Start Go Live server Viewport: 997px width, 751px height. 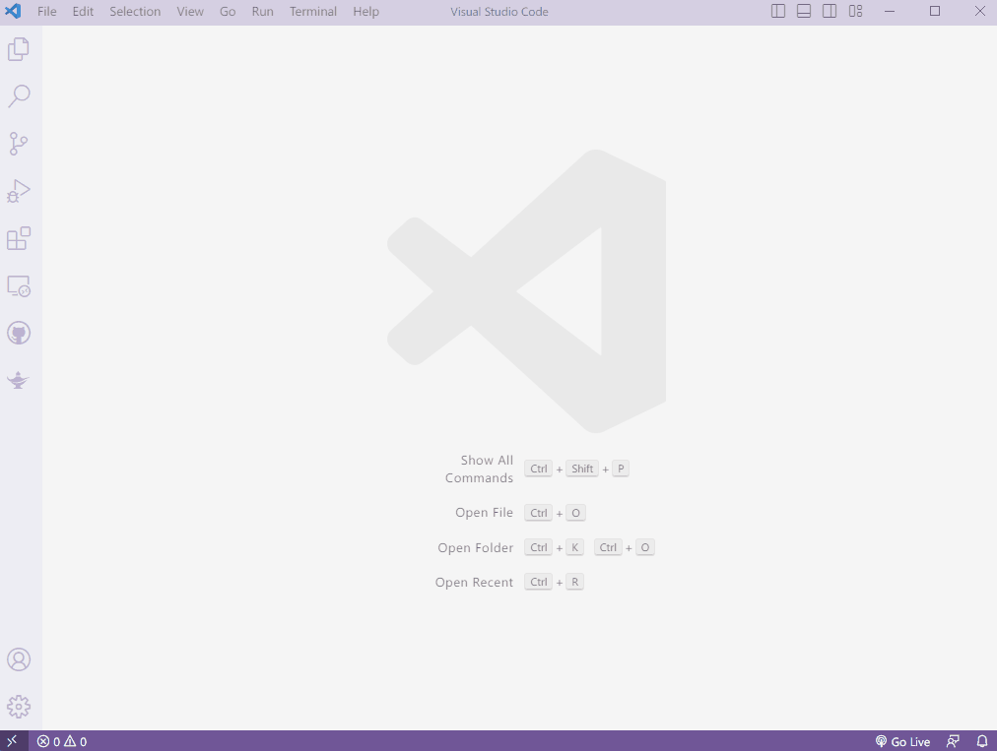902,741
